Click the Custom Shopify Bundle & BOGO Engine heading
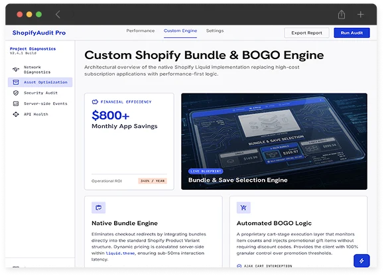The width and height of the screenshot is (384, 276). pos(204,55)
